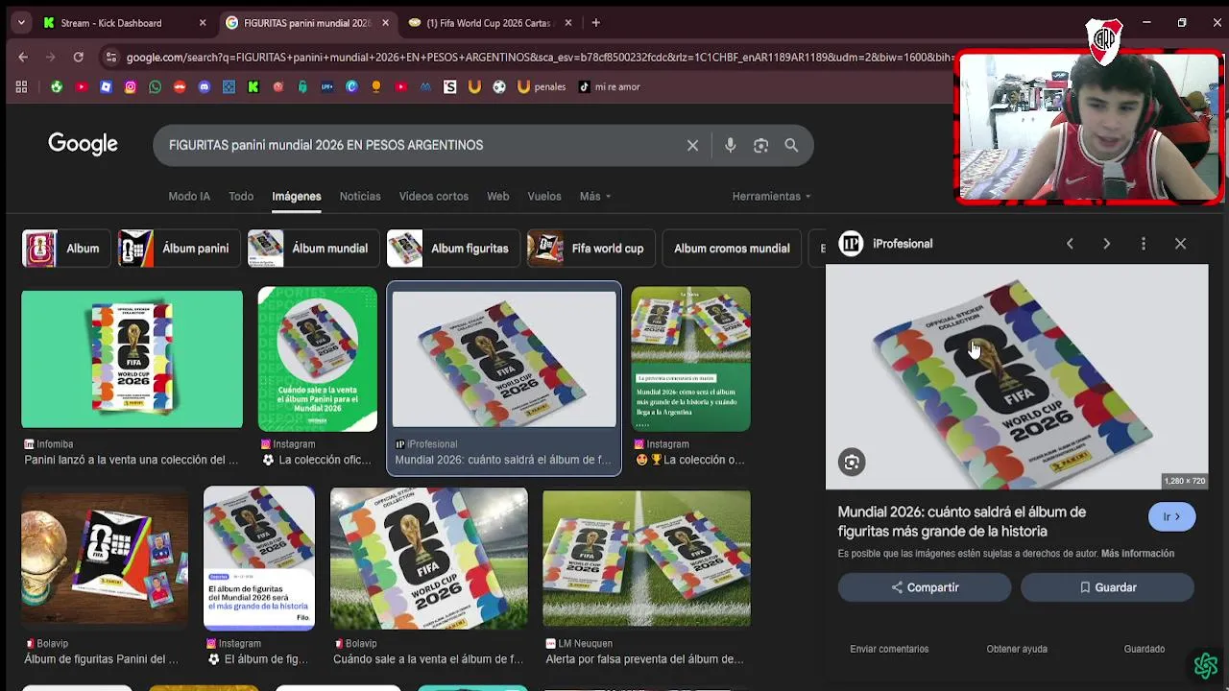Click the ChatGPT extension icon at bottom right

[x=1206, y=665]
